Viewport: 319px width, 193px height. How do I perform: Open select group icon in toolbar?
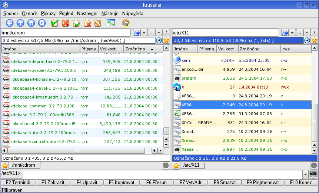(x=76, y=23)
